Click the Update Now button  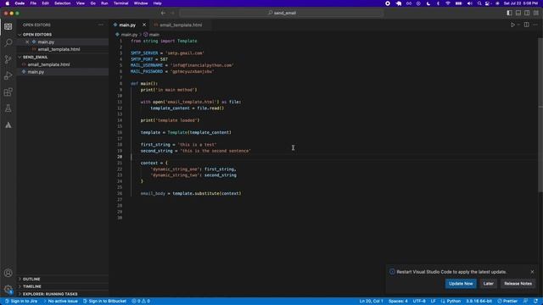461,284
